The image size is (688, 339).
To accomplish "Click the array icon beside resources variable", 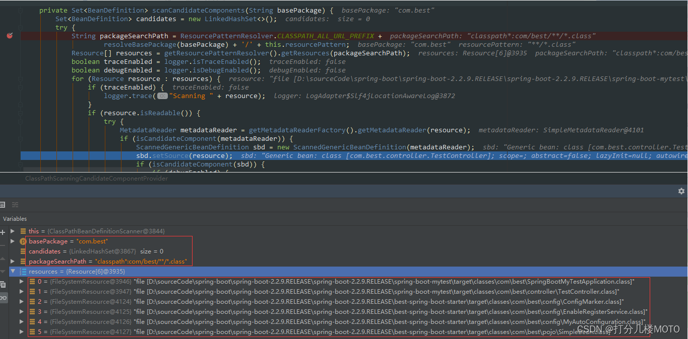I will tap(23, 272).
